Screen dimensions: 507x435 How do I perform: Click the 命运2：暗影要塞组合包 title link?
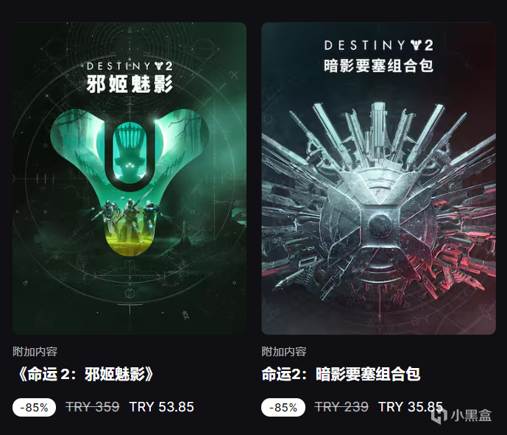tap(341, 375)
